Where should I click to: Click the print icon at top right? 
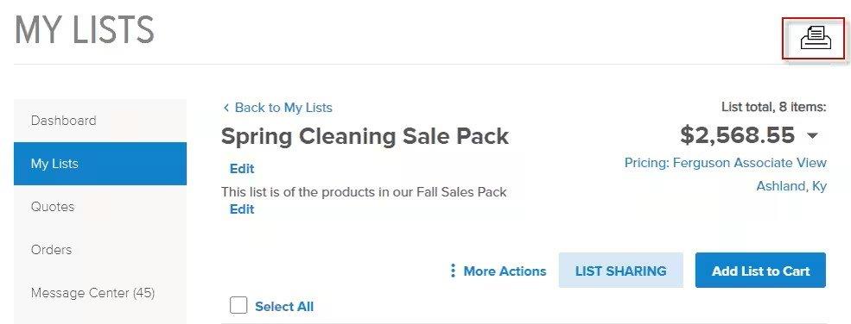pos(816,39)
